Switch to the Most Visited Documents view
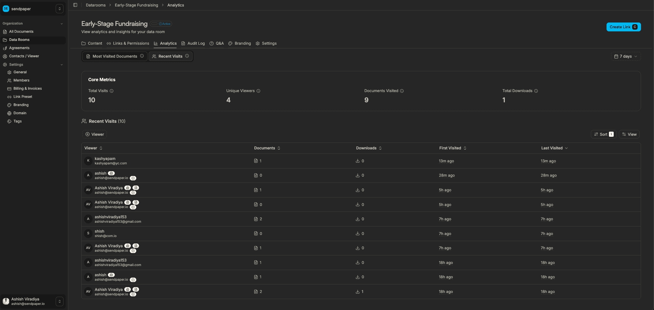The height and width of the screenshot is (310, 654). tap(114, 56)
